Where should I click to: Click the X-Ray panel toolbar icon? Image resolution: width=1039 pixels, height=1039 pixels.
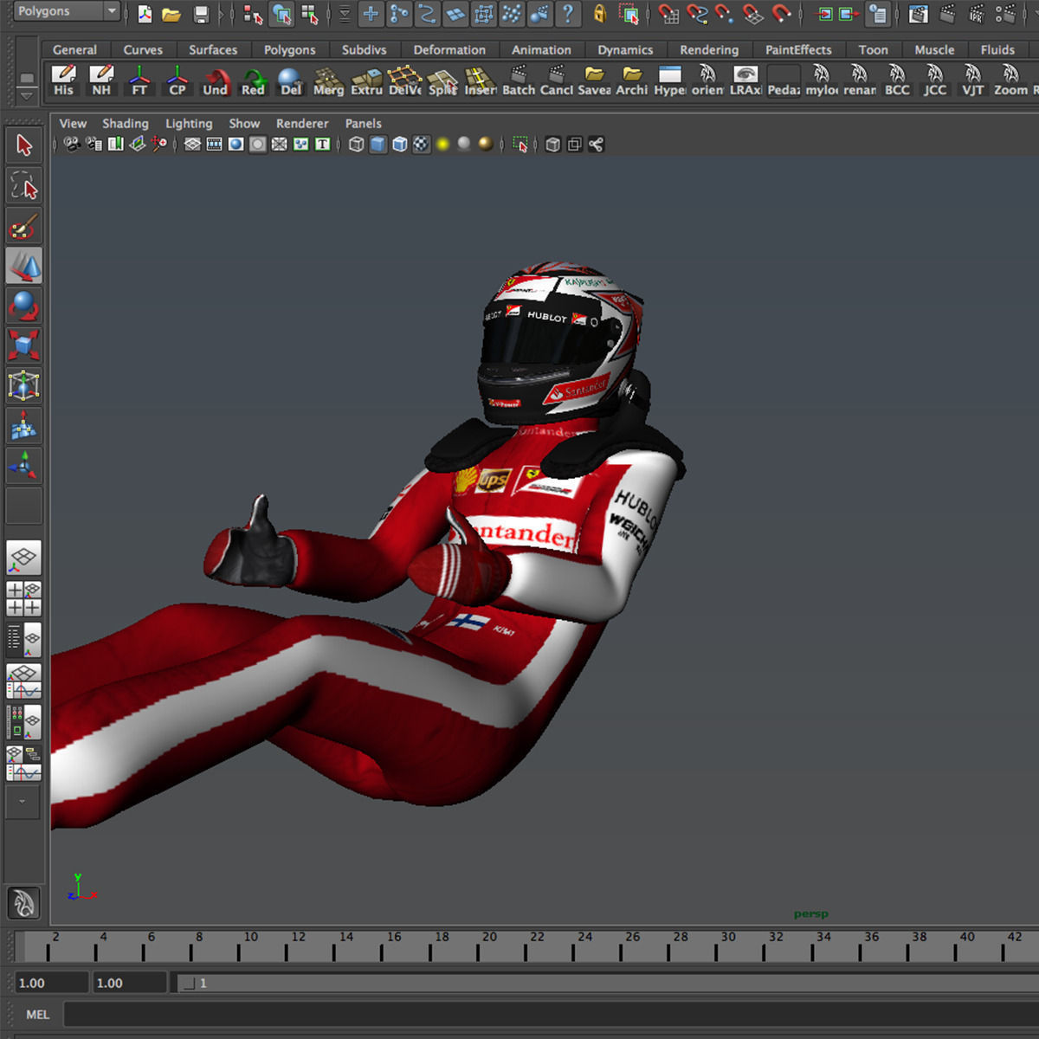[x=553, y=145]
